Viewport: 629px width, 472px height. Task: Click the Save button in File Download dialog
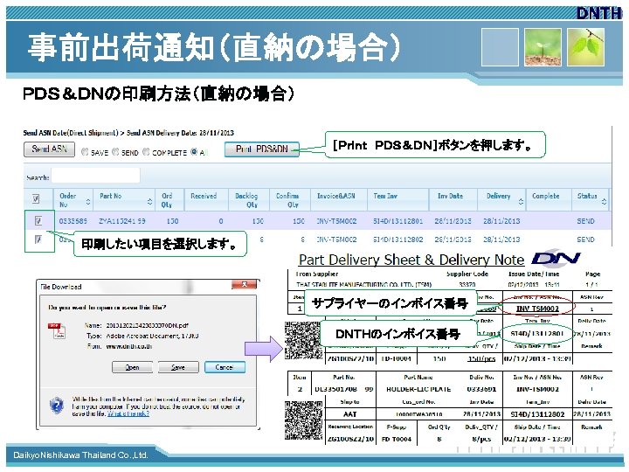click(x=178, y=367)
